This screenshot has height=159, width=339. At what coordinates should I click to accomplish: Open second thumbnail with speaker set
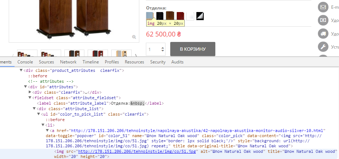pos(51,53)
